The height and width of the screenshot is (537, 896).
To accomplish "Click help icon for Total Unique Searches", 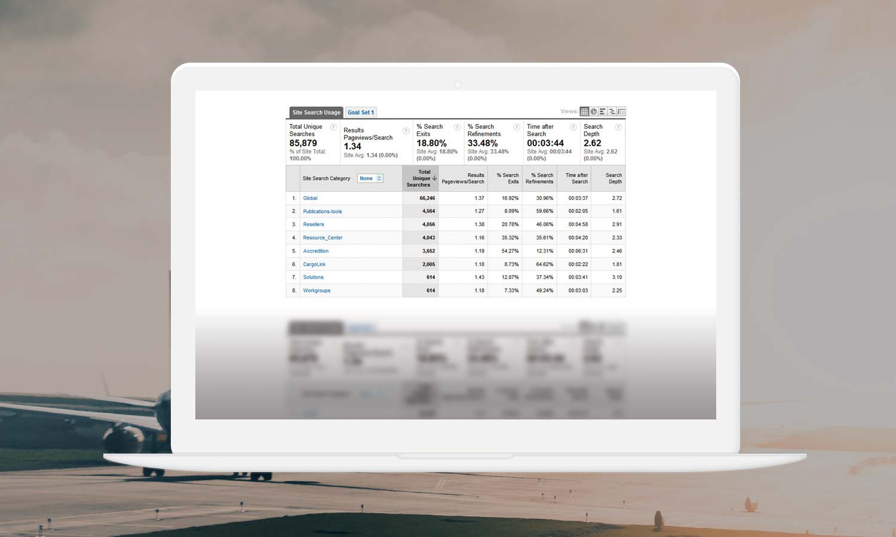I will [x=333, y=127].
